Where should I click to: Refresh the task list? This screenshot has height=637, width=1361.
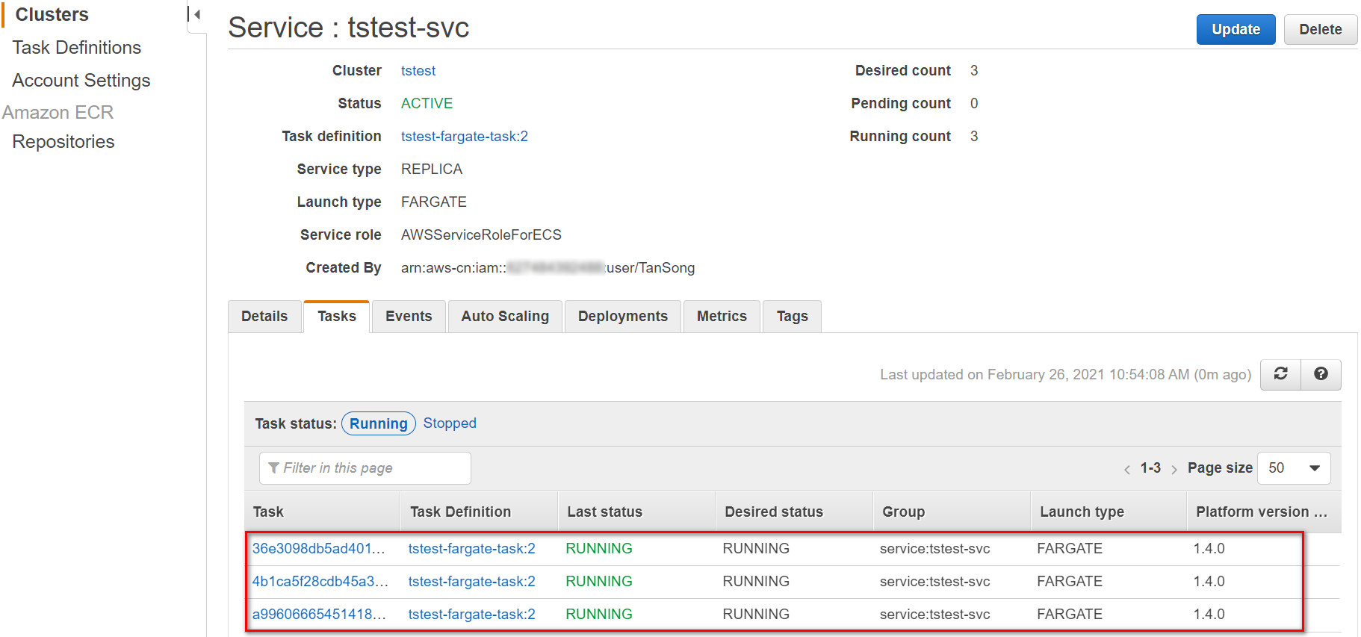click(x=1280, y=374)
